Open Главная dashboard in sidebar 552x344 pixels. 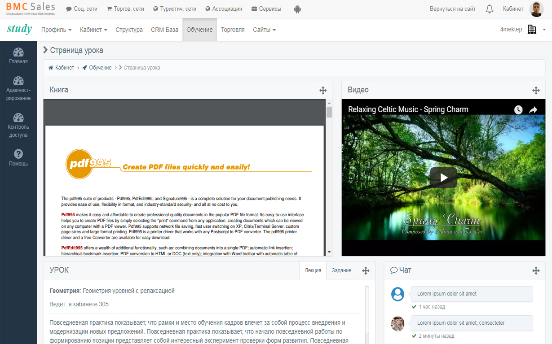[18, 56]
